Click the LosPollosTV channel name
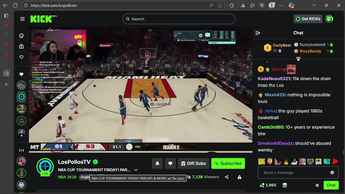The height and width of the screenshot is (194, 345). [74, 162]
